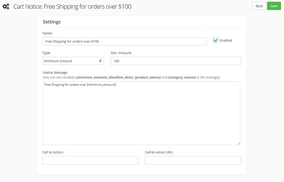The width and height of the screenshot is (284, 182).
Task: Click inside the Notice Message text area
Action: 142,113
